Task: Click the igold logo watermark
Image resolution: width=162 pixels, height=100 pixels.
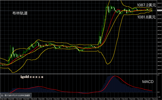Action: 25,77
